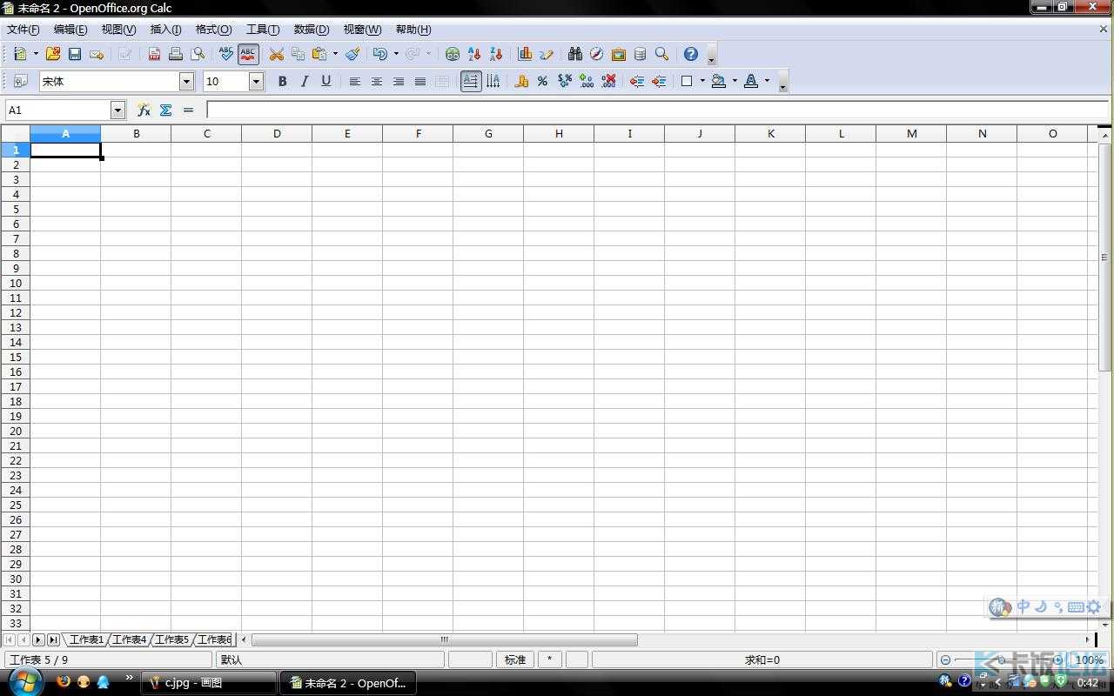Open Styles and Formatting icon

tap(21, 81)
